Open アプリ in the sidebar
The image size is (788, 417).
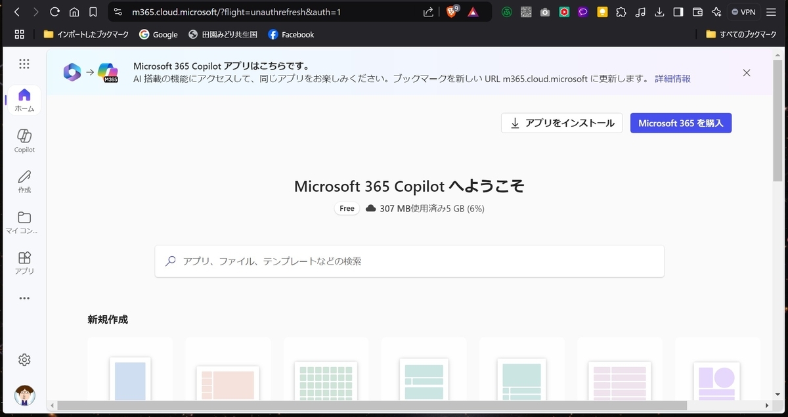pyautogui.click(x=24, y=263)
